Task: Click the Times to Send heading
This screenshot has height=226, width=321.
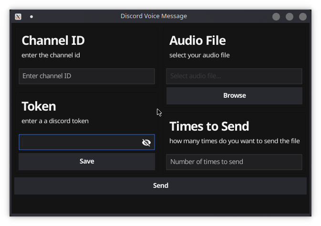Action: [x=209, y=126]
